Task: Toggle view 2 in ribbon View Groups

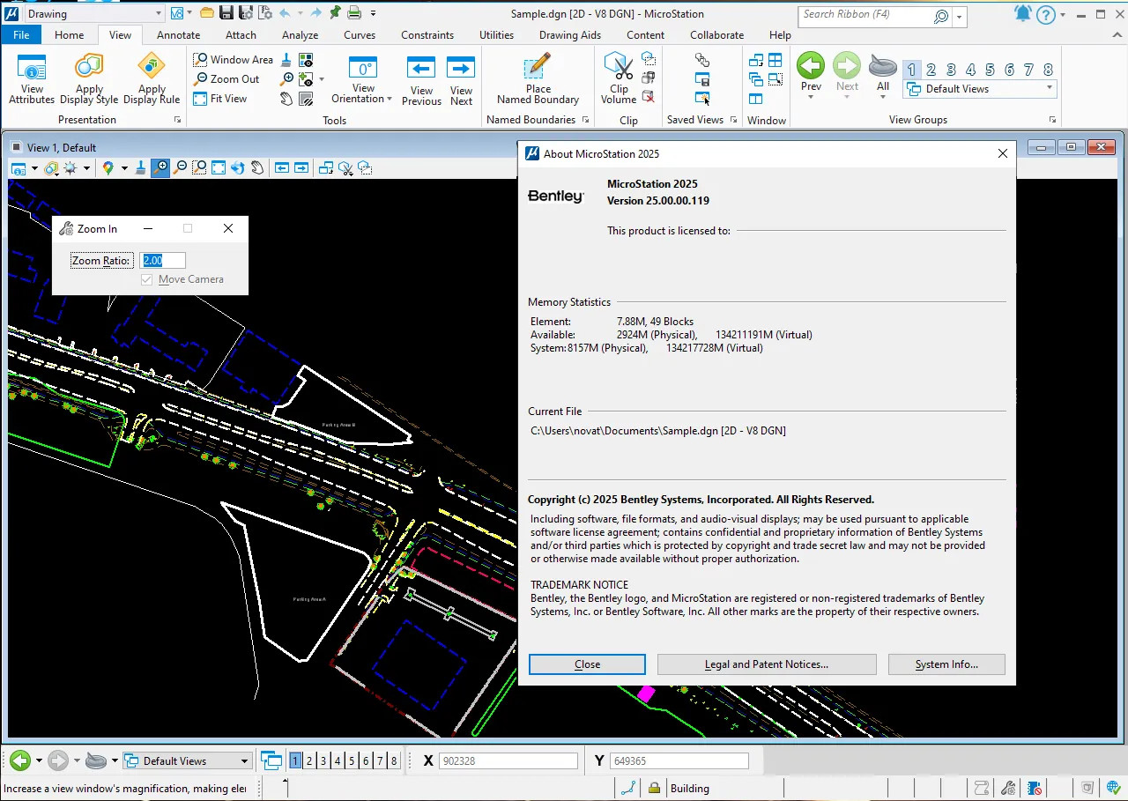Action: pyautogui.click(x=931, y=70)
